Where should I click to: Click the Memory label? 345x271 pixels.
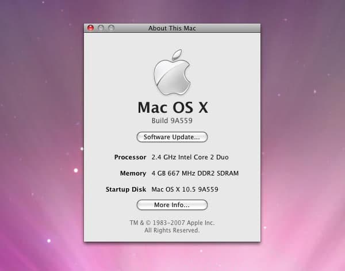coord(133,173)
